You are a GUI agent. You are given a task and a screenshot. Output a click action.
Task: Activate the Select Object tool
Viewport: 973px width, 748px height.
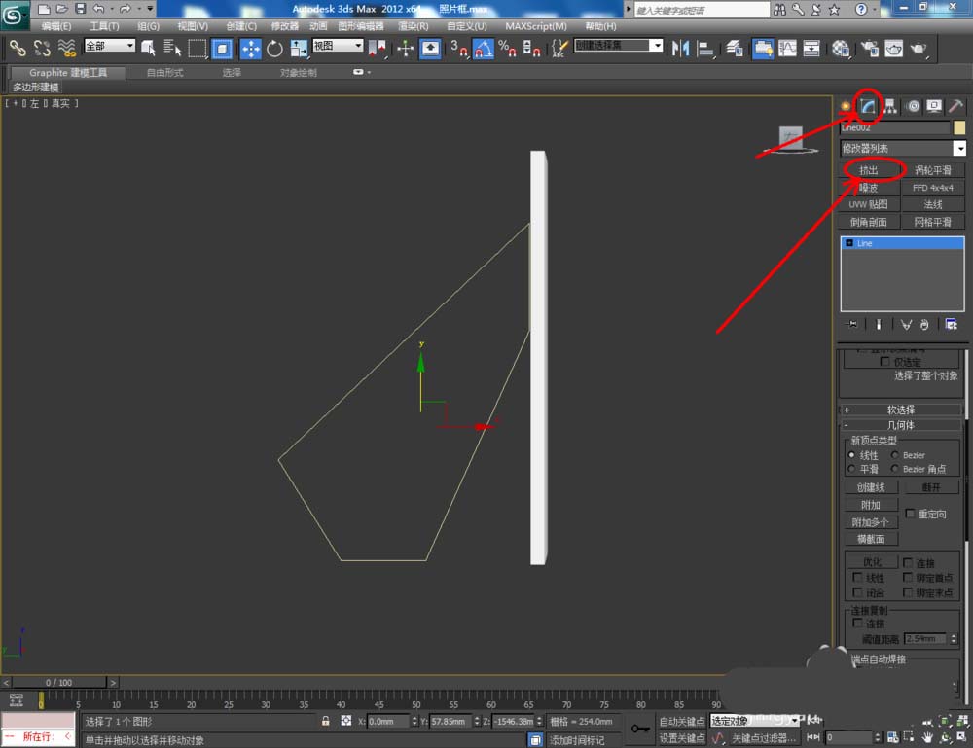click(148, 49)
